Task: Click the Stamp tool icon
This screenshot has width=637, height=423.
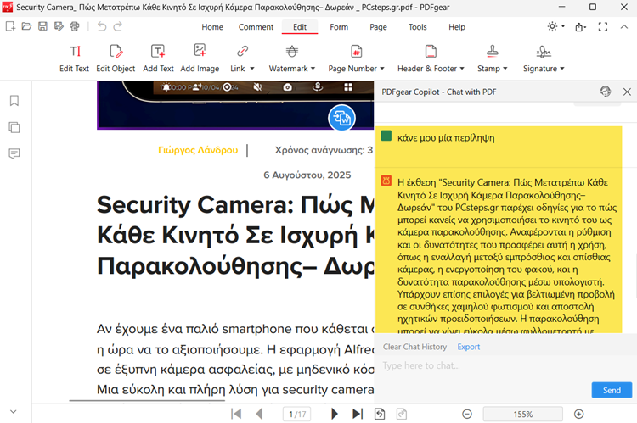Action: 492,52
